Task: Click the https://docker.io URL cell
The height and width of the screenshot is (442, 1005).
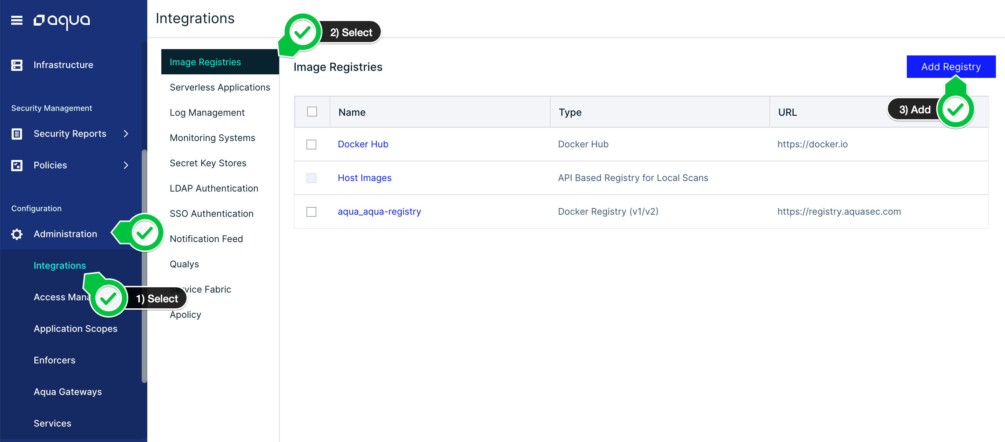Action: (812, 144)
